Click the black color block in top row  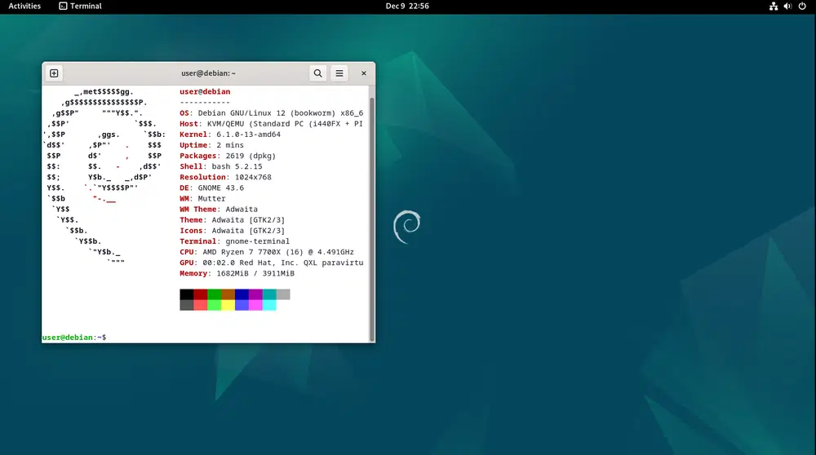(x=187, y=294)
